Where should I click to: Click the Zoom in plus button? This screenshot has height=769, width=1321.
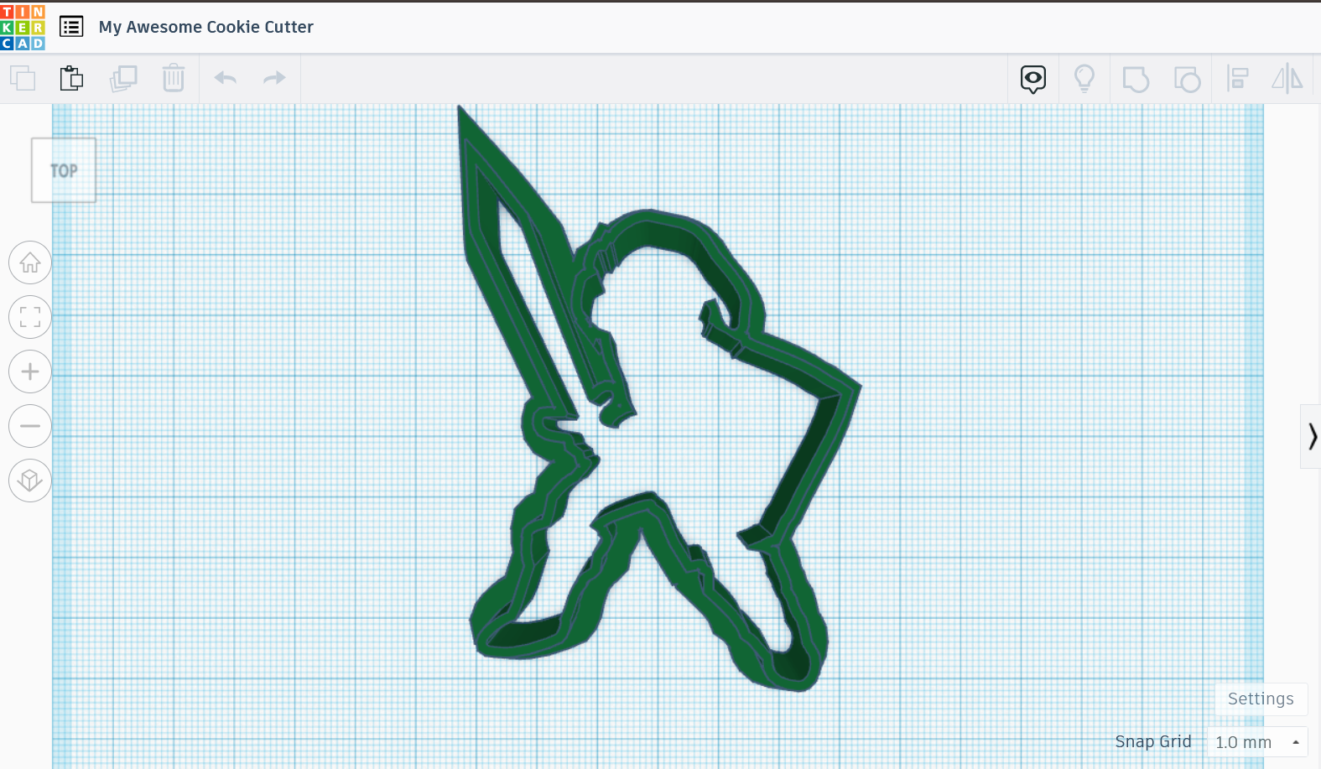[30, 372]
